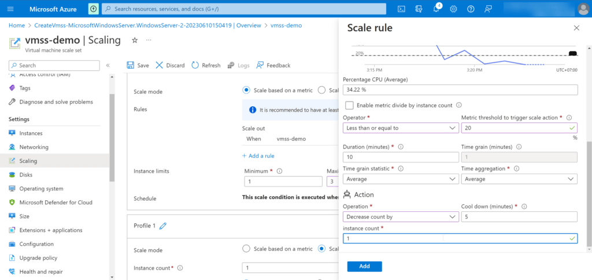
Task: Save the scaling configuration
Action: (x=138, y=65)
